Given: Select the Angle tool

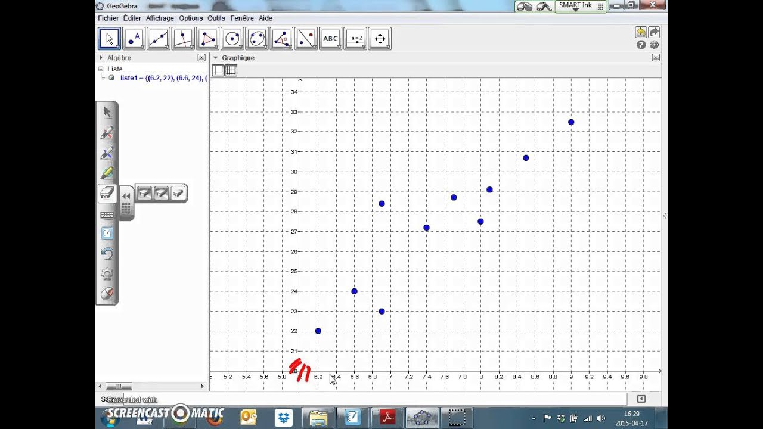Looking at the screenshot, I should coord(281,39).
